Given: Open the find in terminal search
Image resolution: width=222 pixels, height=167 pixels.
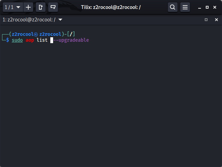Looking at the screenshot, I should (x=173, y=7).
